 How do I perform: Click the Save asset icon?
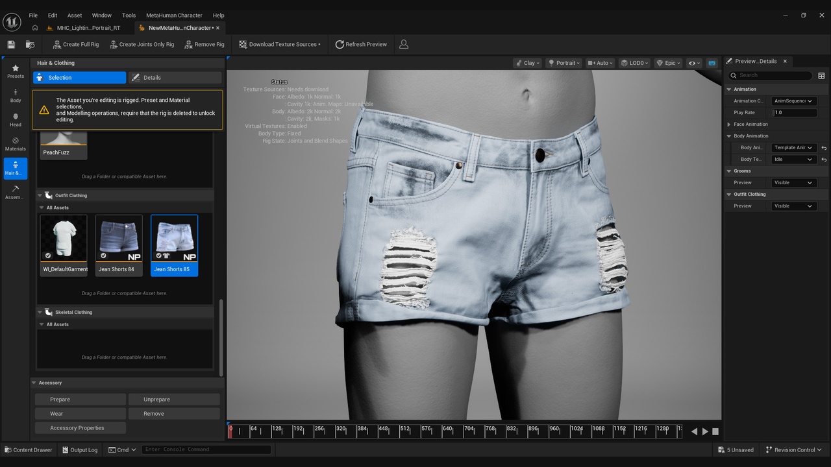click(11, 44)
